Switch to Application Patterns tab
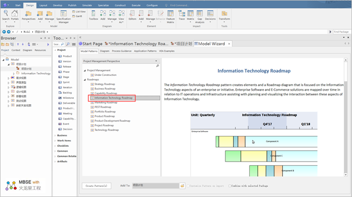The height and width of the screenshot is (197, 352). click(145, 51)
